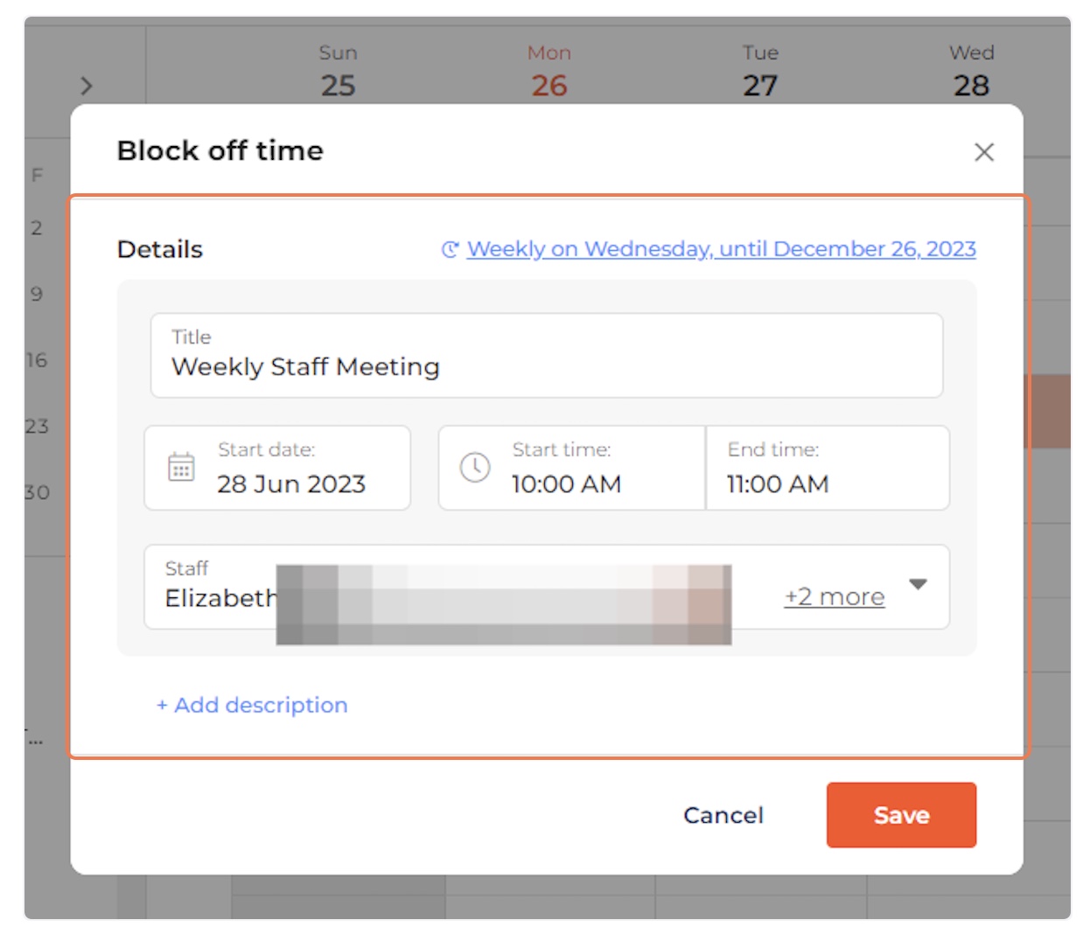
Task: Change the Start time 10:00 AM
Action: coord(572,468)
